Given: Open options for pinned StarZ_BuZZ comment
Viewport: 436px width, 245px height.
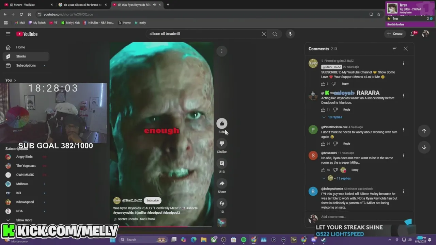Looking at the screenshot, I should (403, 64).
